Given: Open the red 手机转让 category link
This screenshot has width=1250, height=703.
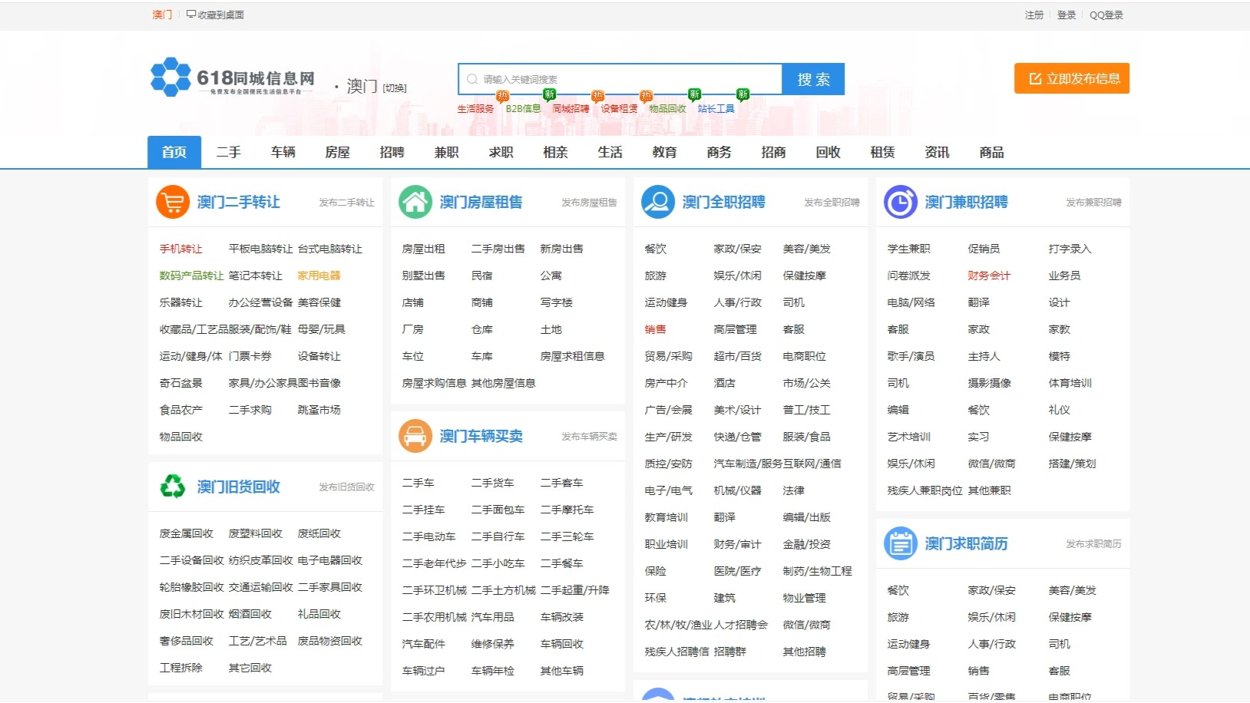Looking at the screenshot, I should pos(181,249).
